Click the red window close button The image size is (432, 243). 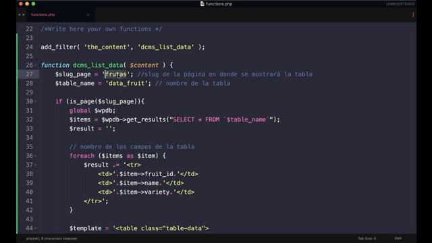21,3
